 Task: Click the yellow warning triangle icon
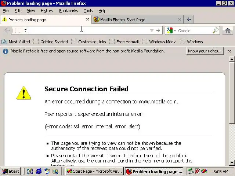click(x=23, y=93)
